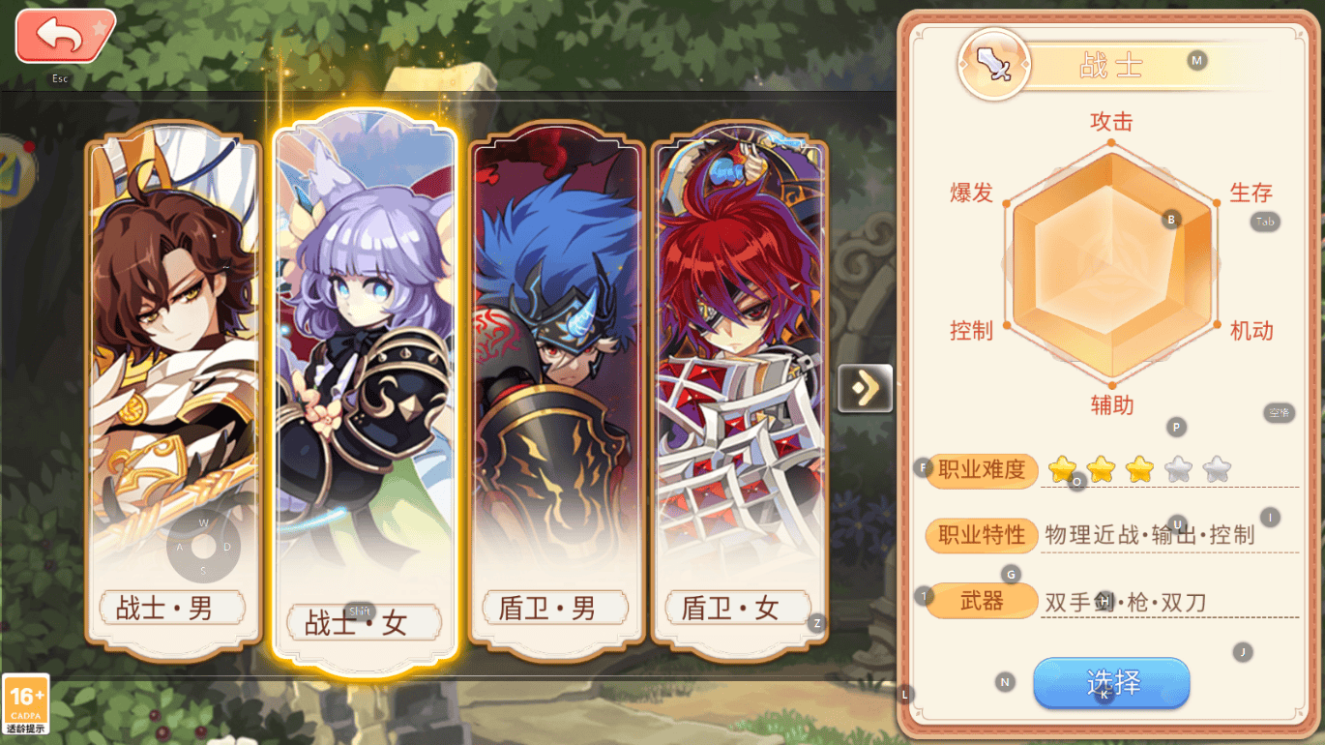The width and height of the screenshot is (1325, 745).
Task: Click the 职业特性 label
Action: [x=982, y=535]
